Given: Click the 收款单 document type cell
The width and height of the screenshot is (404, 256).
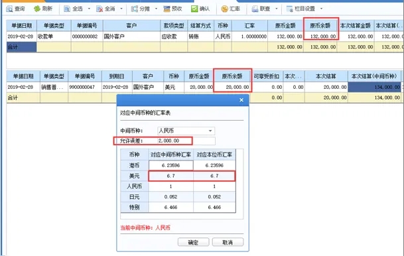Looking at the screenshot, I should pyautogui.click(x=54, y=36).
